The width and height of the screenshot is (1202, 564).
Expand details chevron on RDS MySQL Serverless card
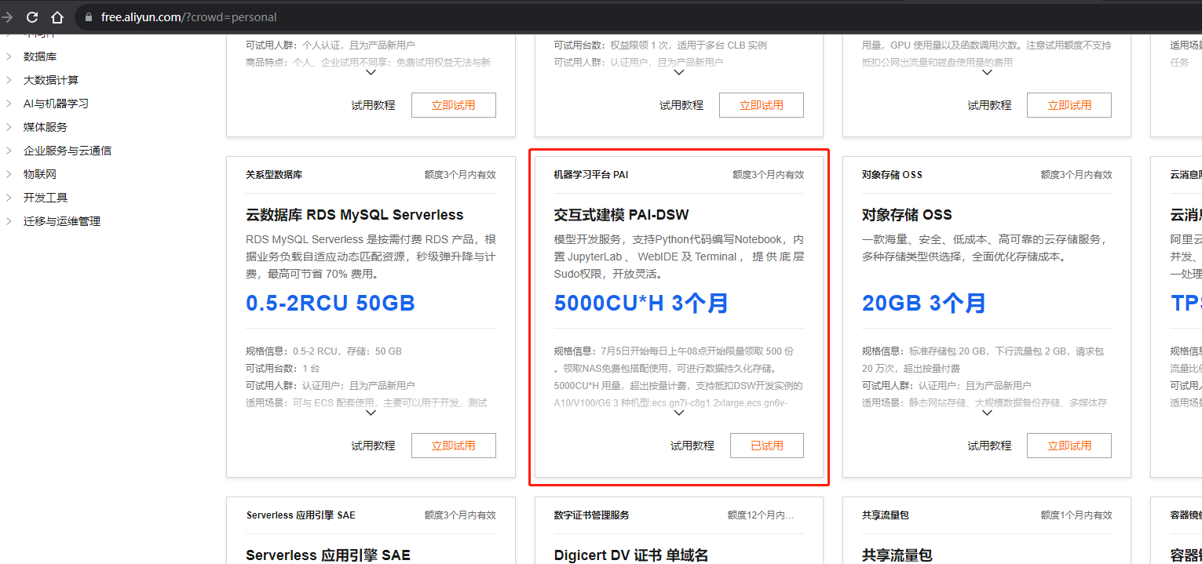tap(371, 413)
